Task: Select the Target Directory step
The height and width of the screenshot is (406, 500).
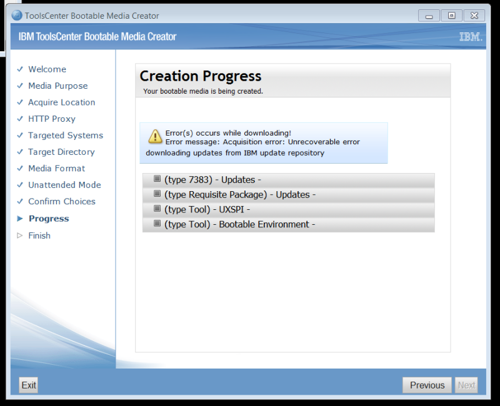Action: pyautogui.click(x=61, y=152)
